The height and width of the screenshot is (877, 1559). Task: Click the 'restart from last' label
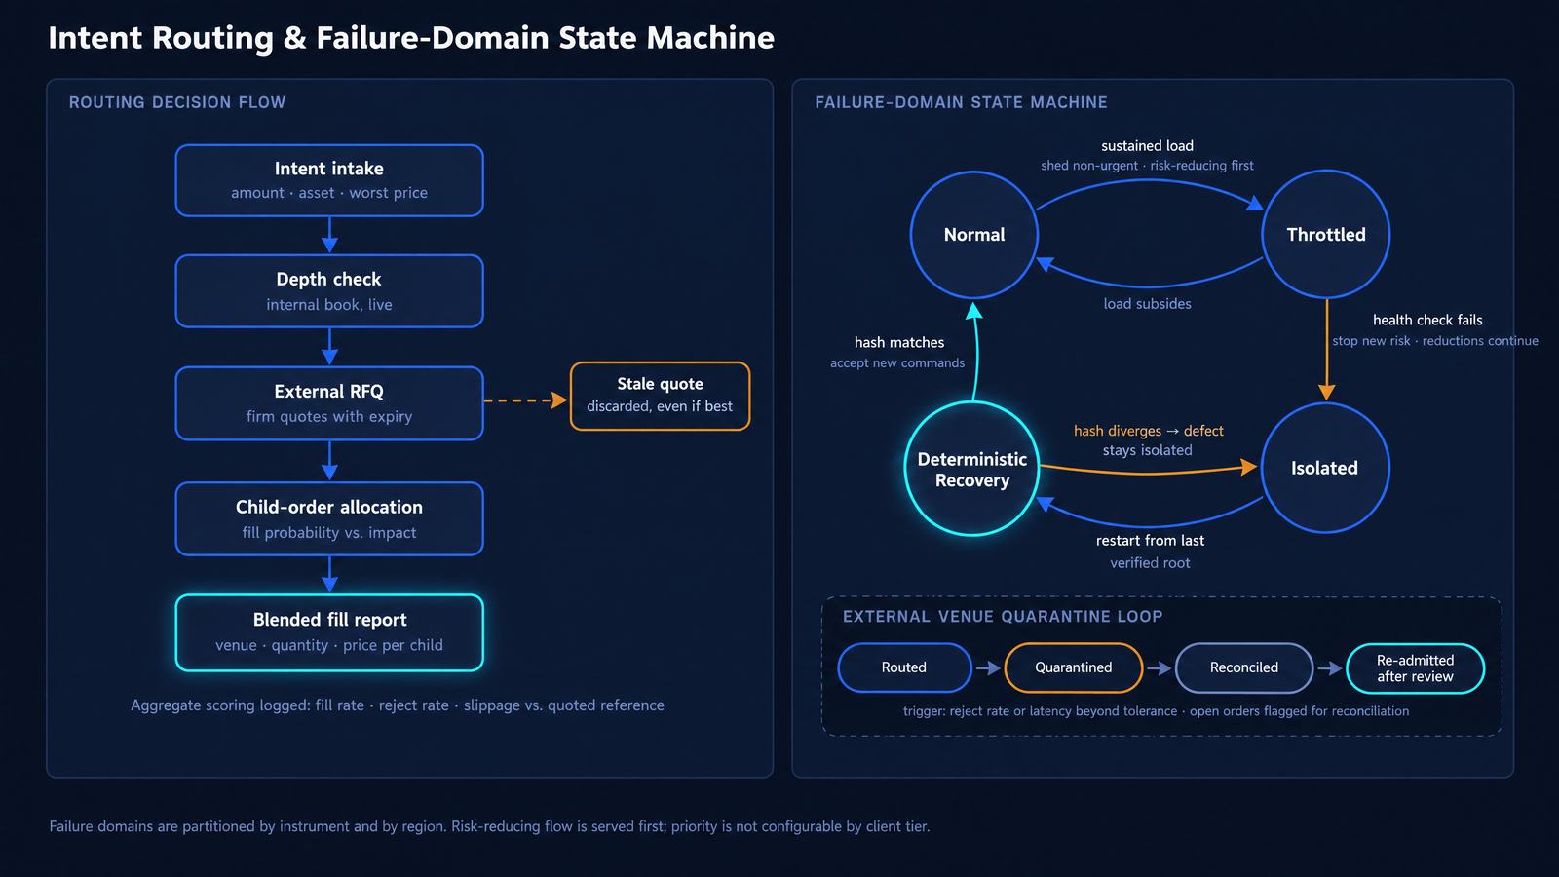tap(1150, 541)
